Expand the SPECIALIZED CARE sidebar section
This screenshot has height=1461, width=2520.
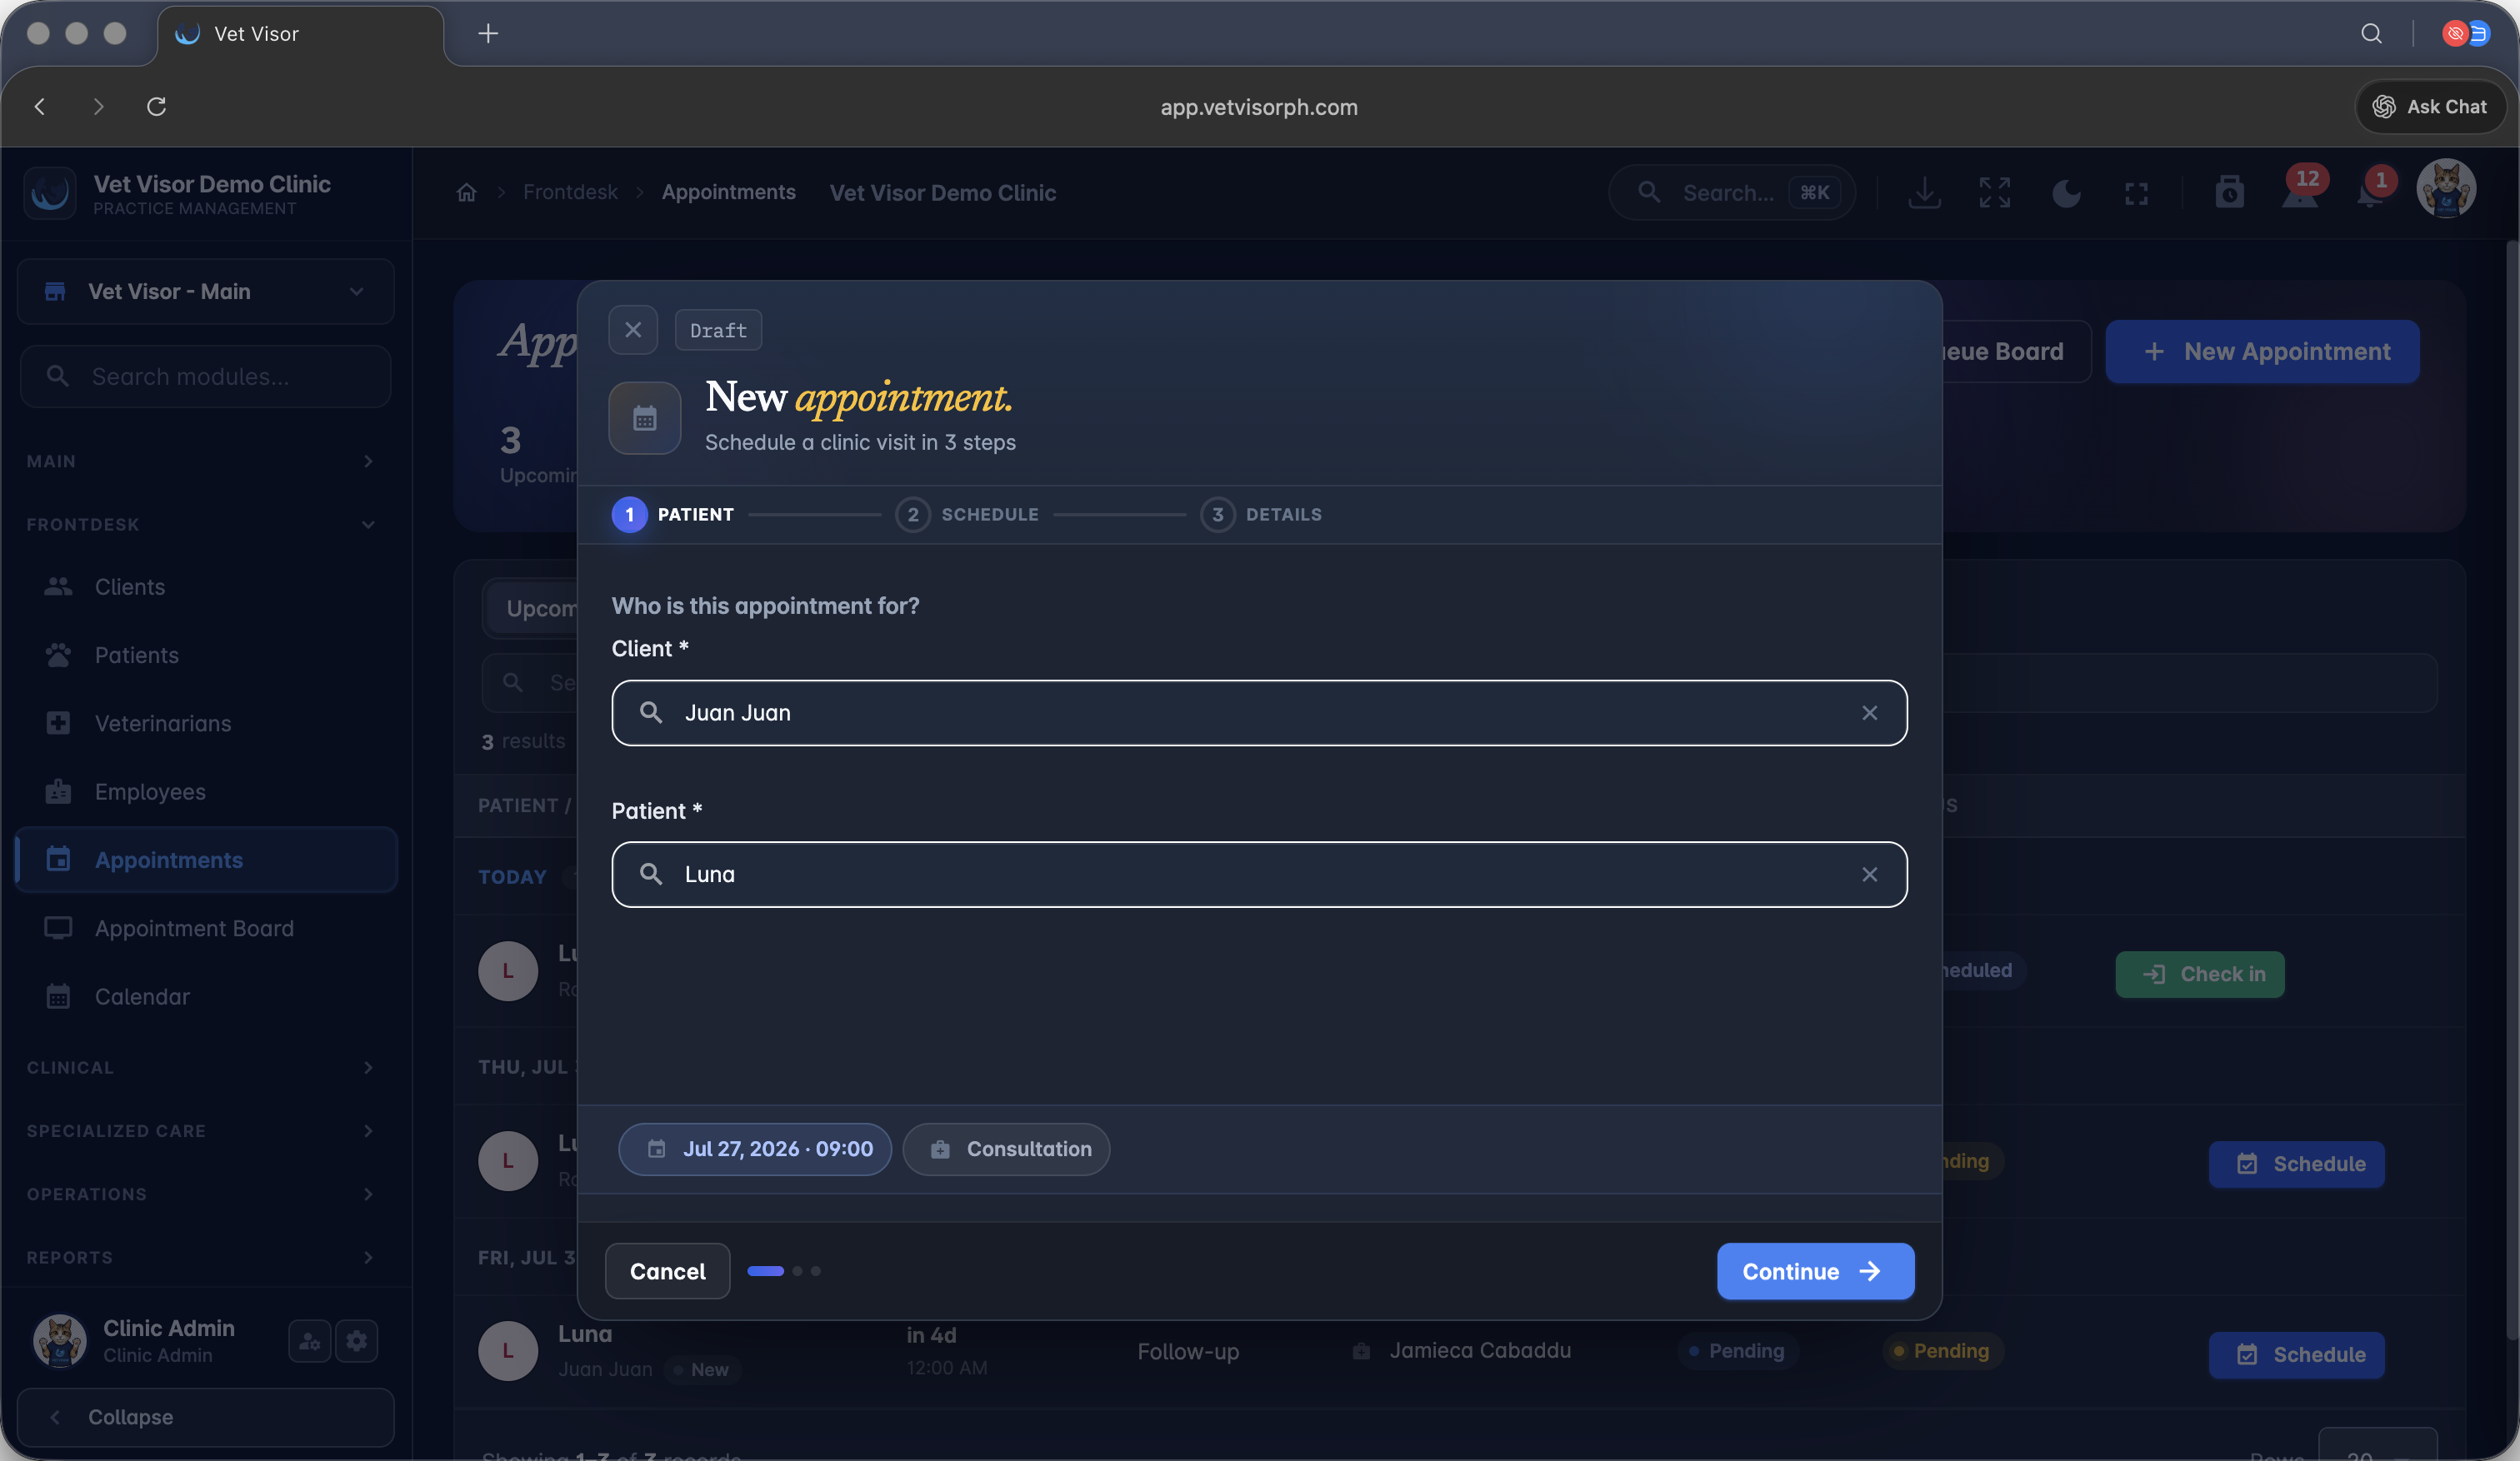tap(200, 1130)
